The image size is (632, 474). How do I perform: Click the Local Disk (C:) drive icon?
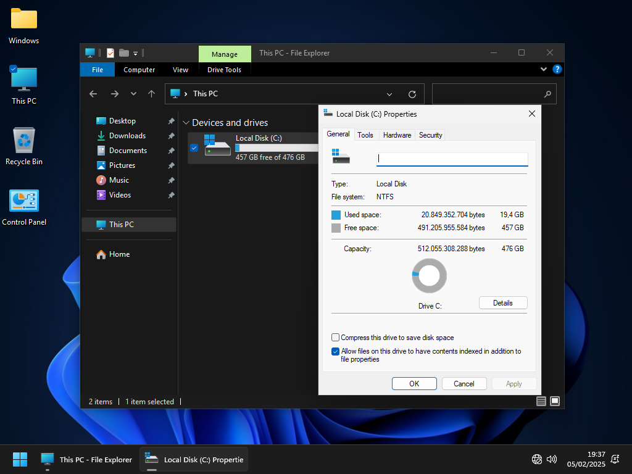click(x=217, y=145)
